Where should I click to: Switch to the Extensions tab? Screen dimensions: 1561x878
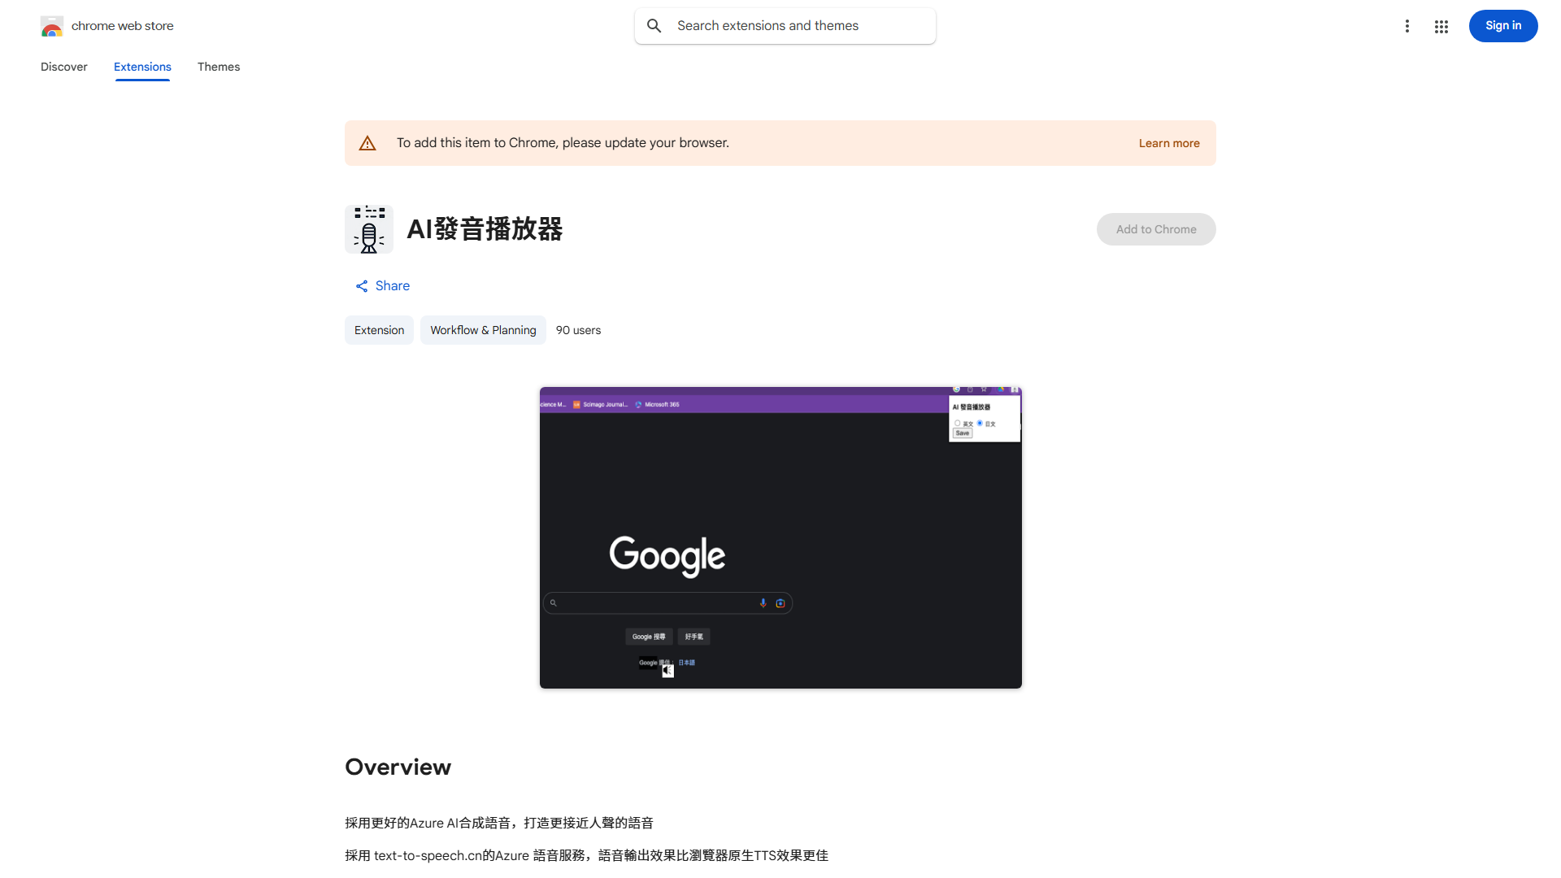tap(142, 67)
